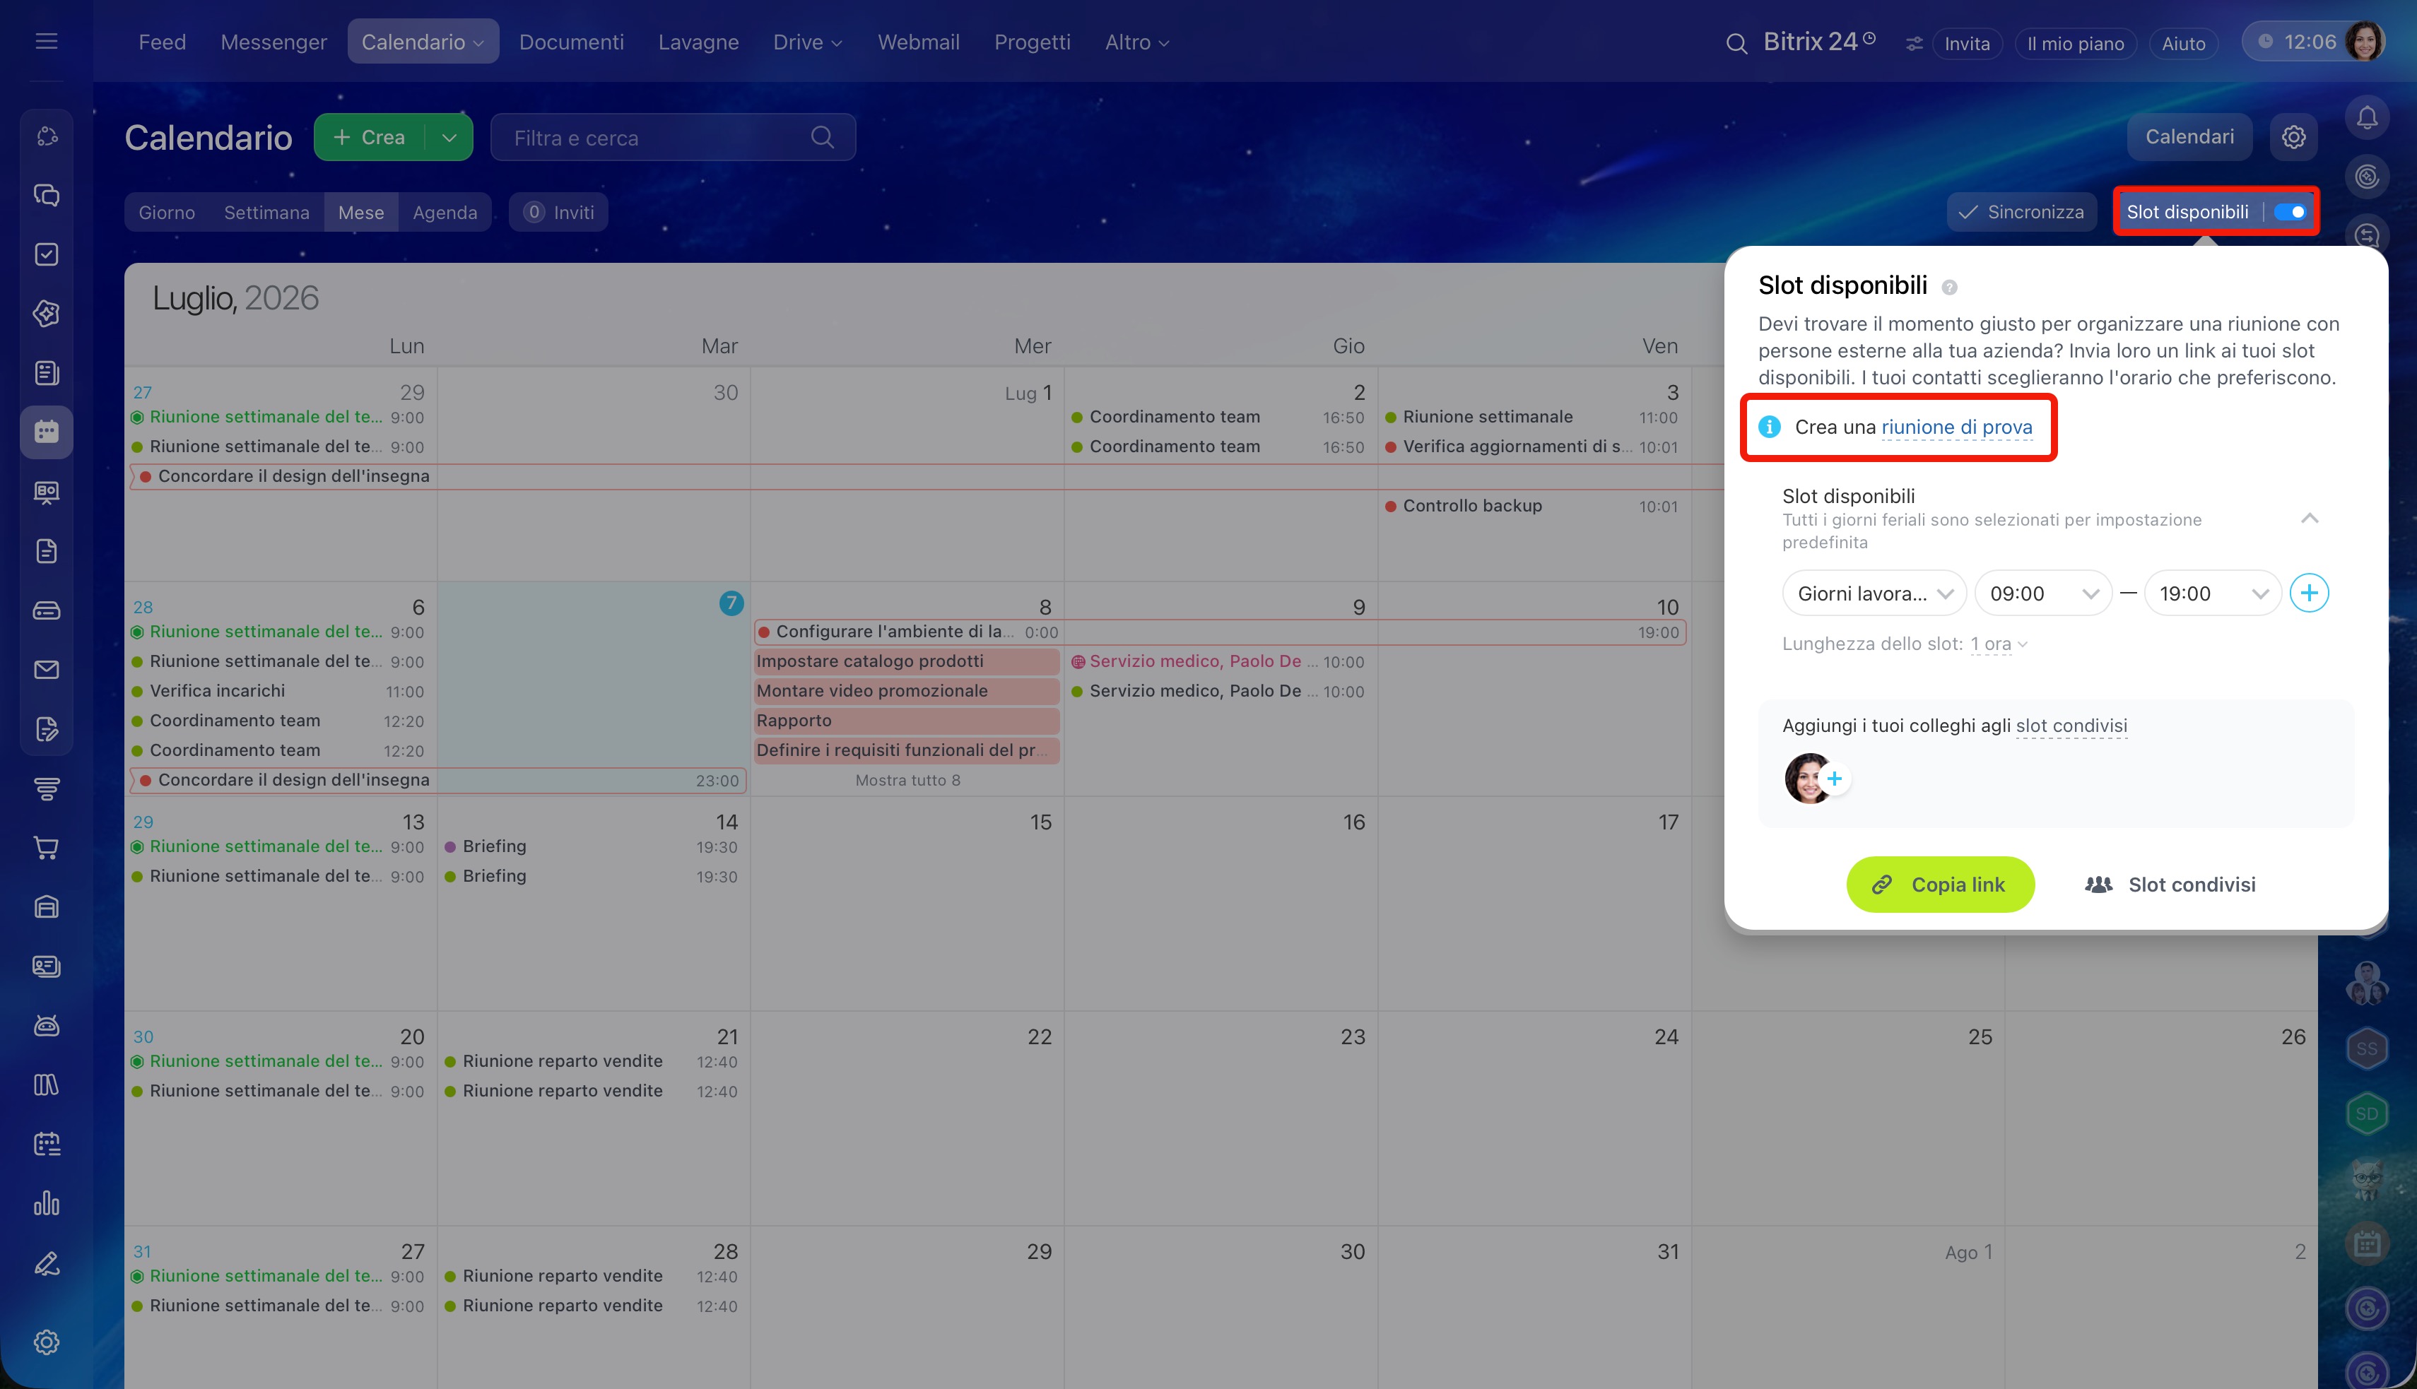Viewport: 2417px width, 1389px height.
Task: Open the gear settings sidebar icon at bottom
Action: 46,1342
